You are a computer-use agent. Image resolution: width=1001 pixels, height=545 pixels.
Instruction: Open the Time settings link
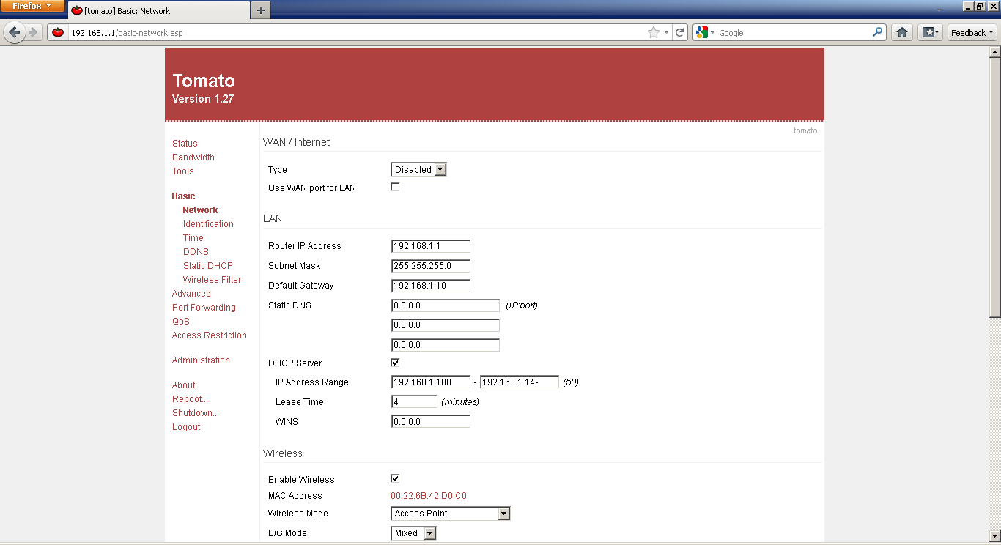click(x=193, y=238)
